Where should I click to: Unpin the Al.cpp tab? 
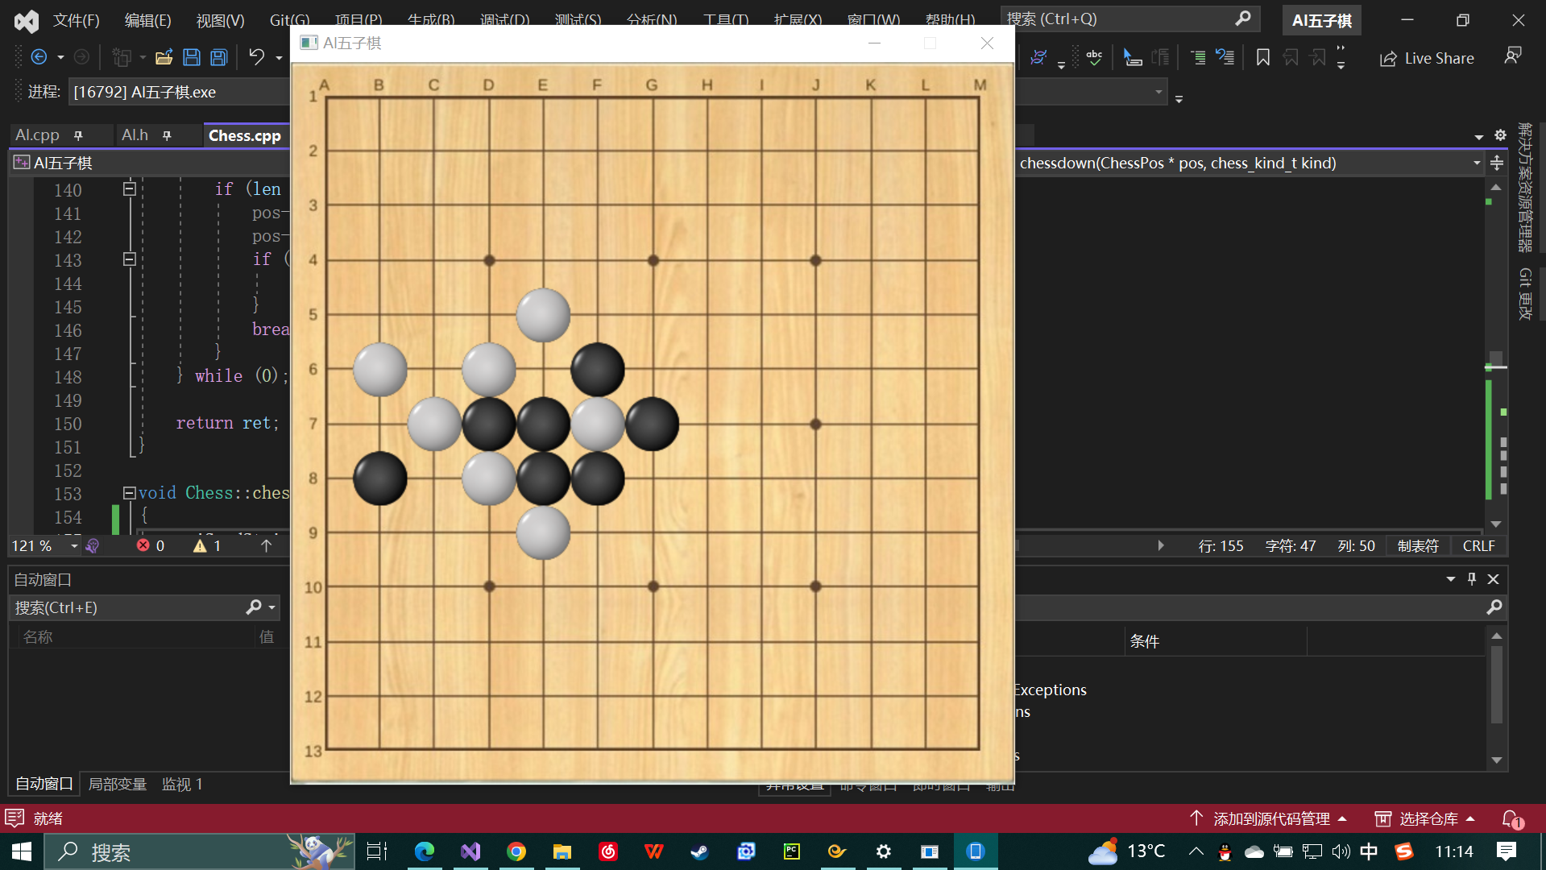pyautogui.click(x=78, y=135)
